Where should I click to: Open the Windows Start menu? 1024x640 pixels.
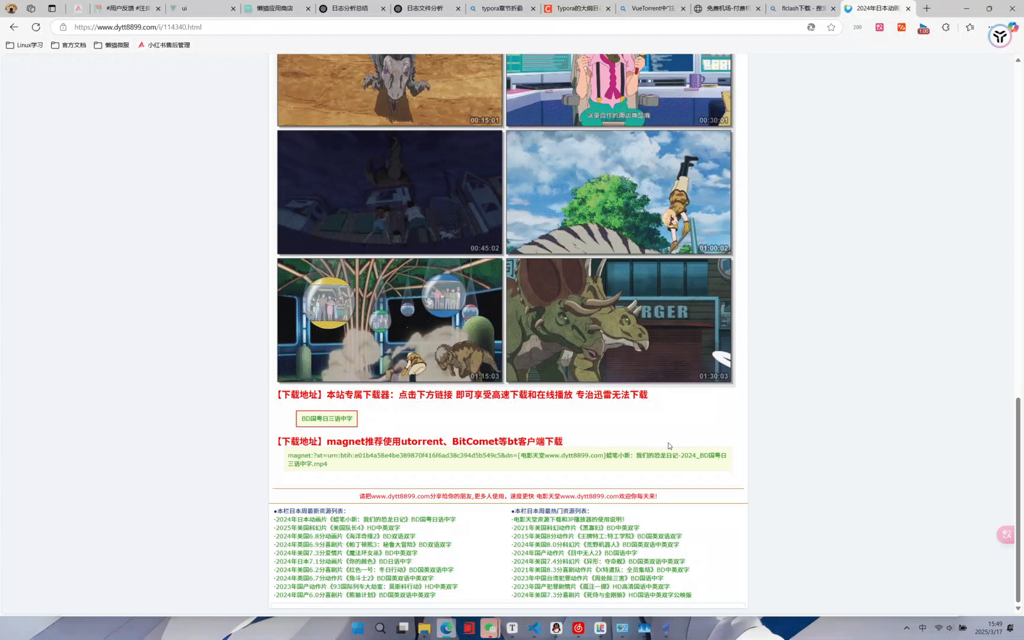tap(358, 628)
